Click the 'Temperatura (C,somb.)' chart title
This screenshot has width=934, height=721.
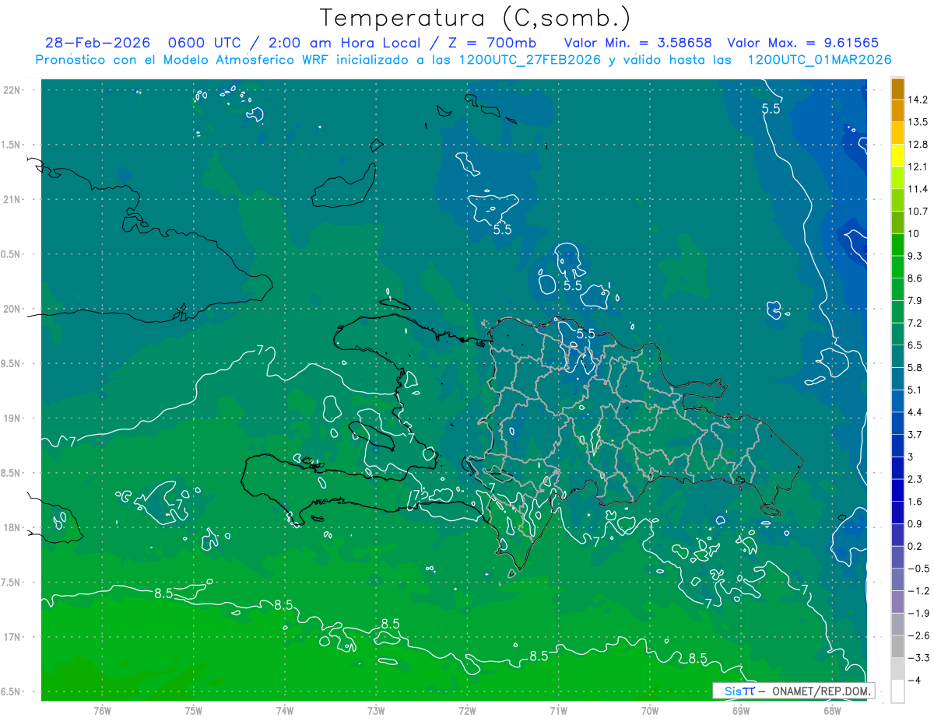point(476,17)
